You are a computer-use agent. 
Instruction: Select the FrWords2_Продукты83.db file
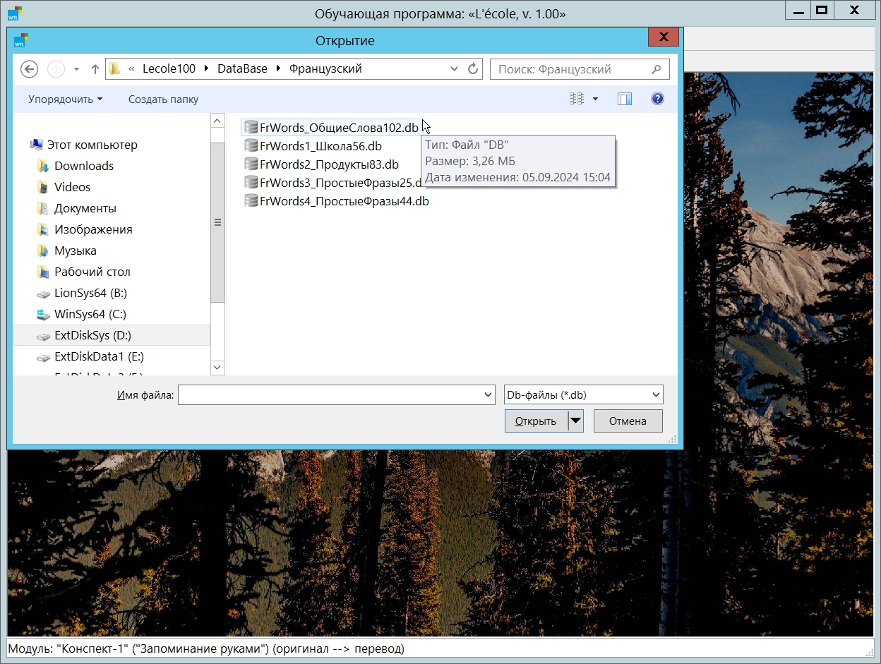click(x=328, y=164)
